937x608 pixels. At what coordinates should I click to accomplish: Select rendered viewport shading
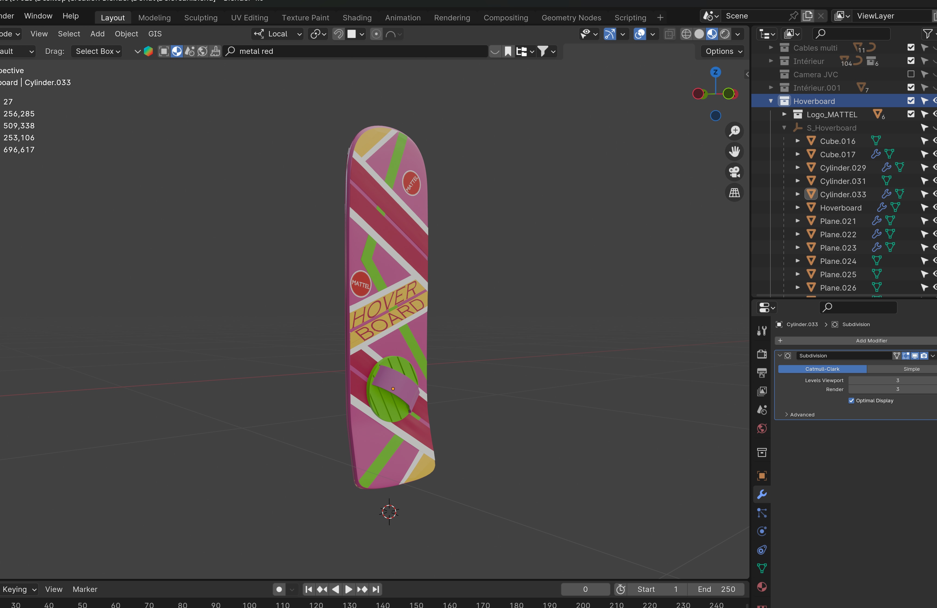click(x=725, y=34)
